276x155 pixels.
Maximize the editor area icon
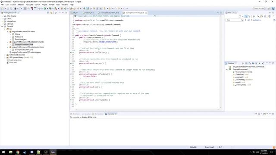pos(221,12)
